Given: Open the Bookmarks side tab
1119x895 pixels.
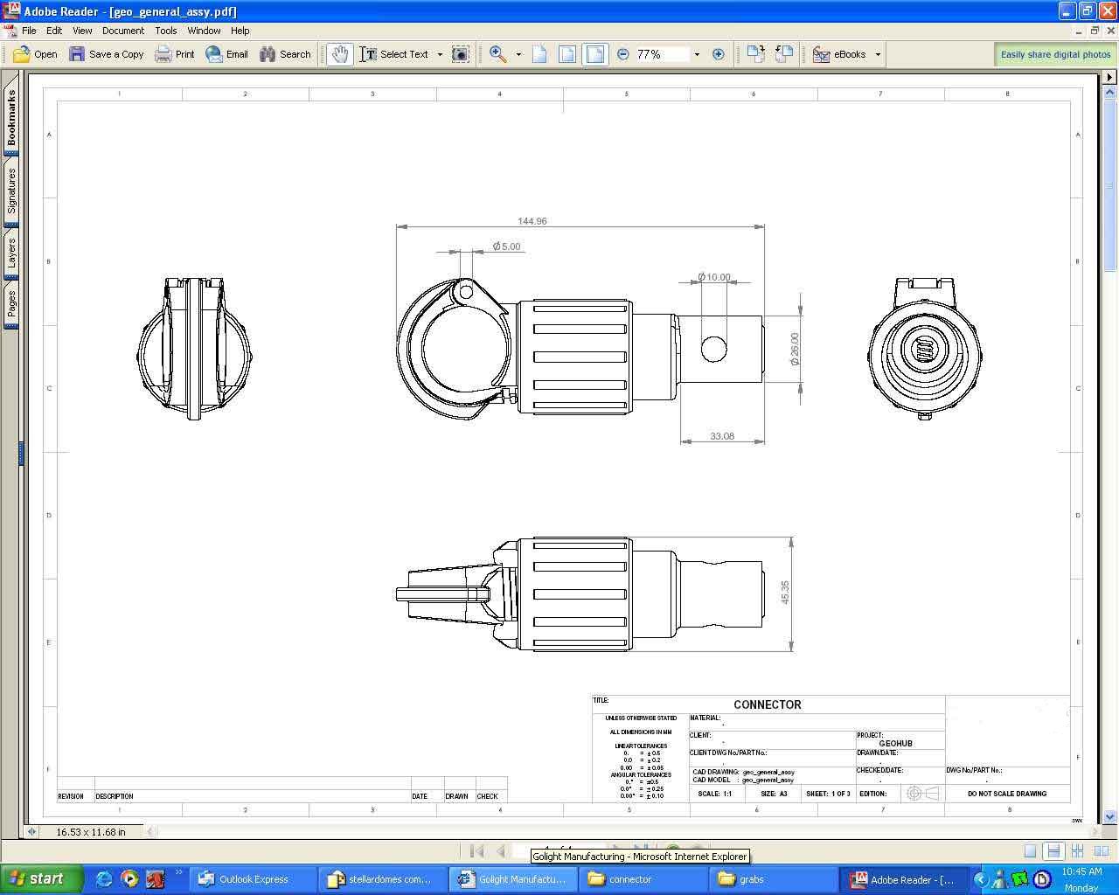Looking at the screenshot, I should (x=11, y=118).
